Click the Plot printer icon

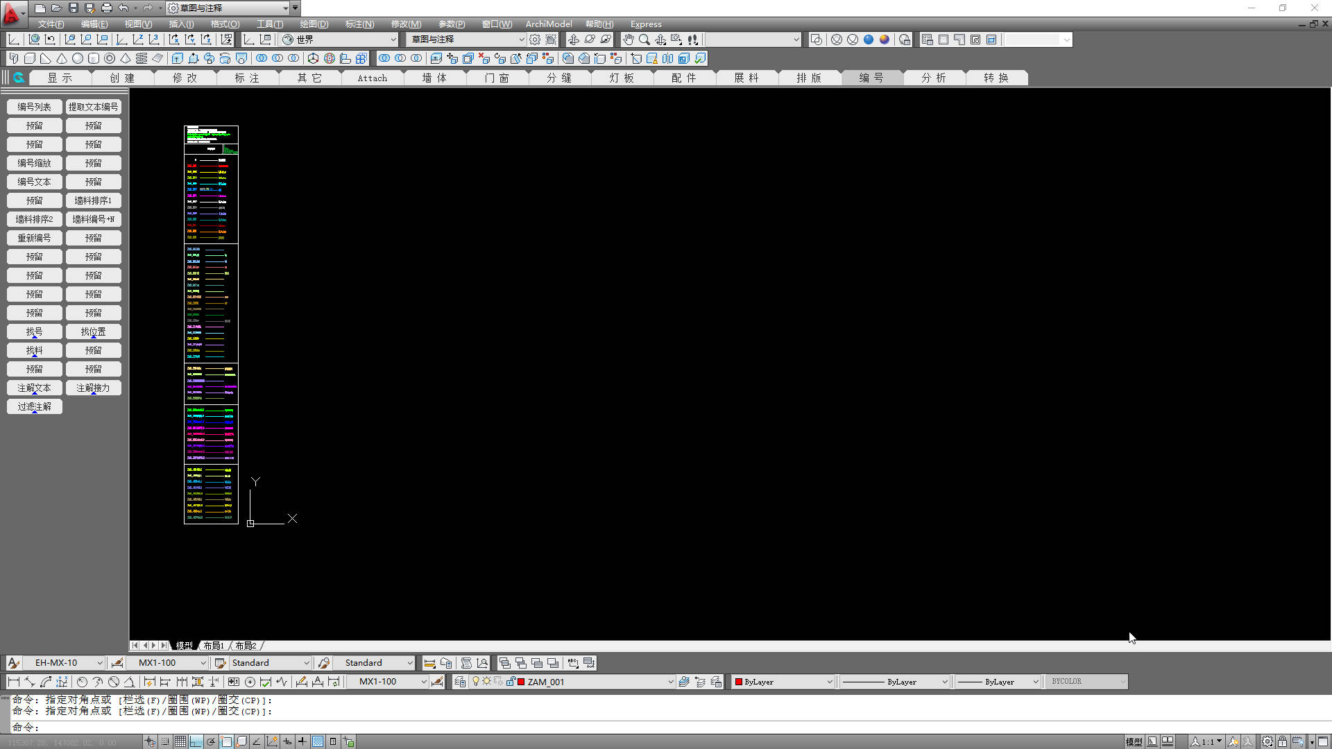coord(106,8)
